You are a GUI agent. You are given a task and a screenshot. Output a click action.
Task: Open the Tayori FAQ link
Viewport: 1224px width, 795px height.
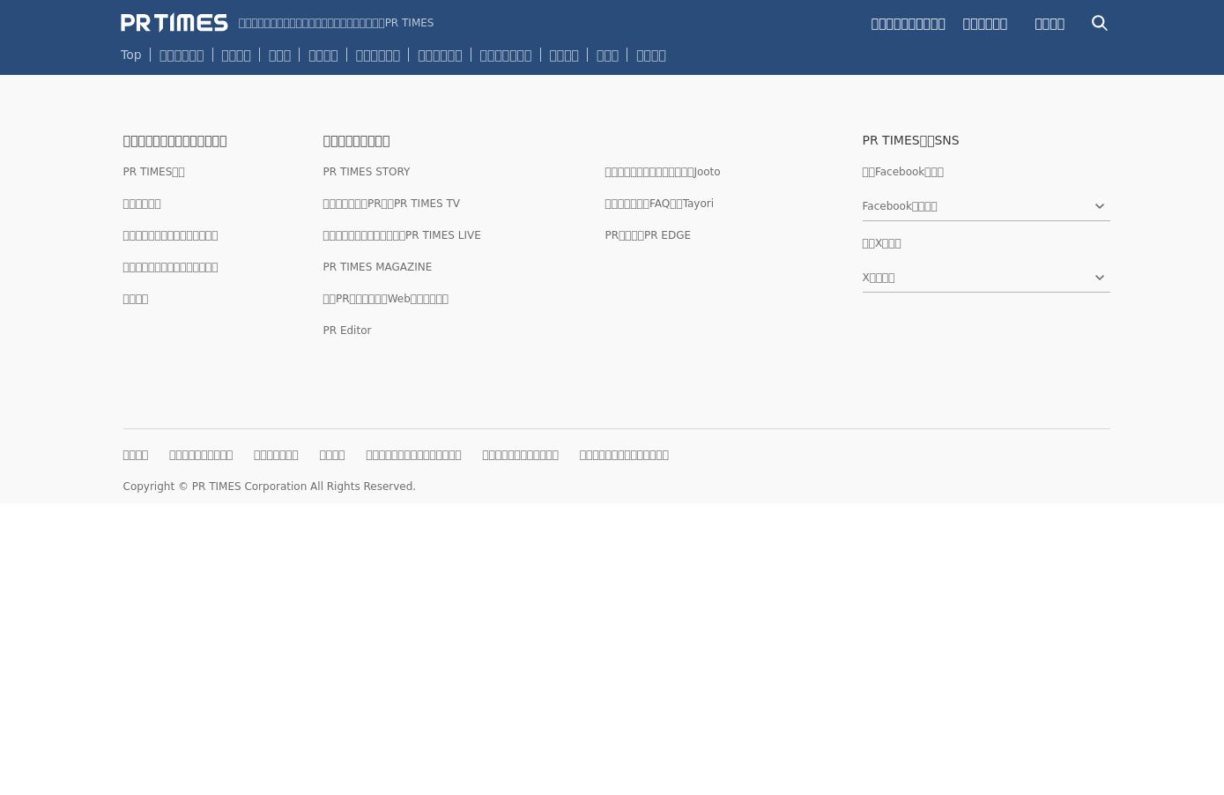click(x=659, y=204)
